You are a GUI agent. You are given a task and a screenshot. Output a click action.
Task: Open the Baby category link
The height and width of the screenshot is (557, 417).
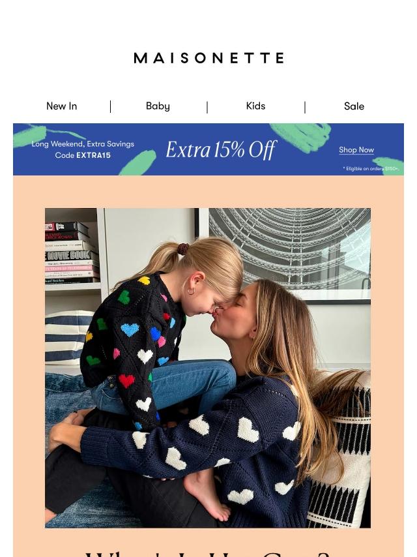[158, 106]
